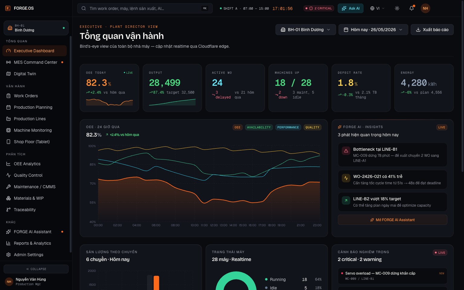Click Xuất báo cáo export button
This screenshot has width=464, height=290.
pyautogui.click(x=432, y=30)
